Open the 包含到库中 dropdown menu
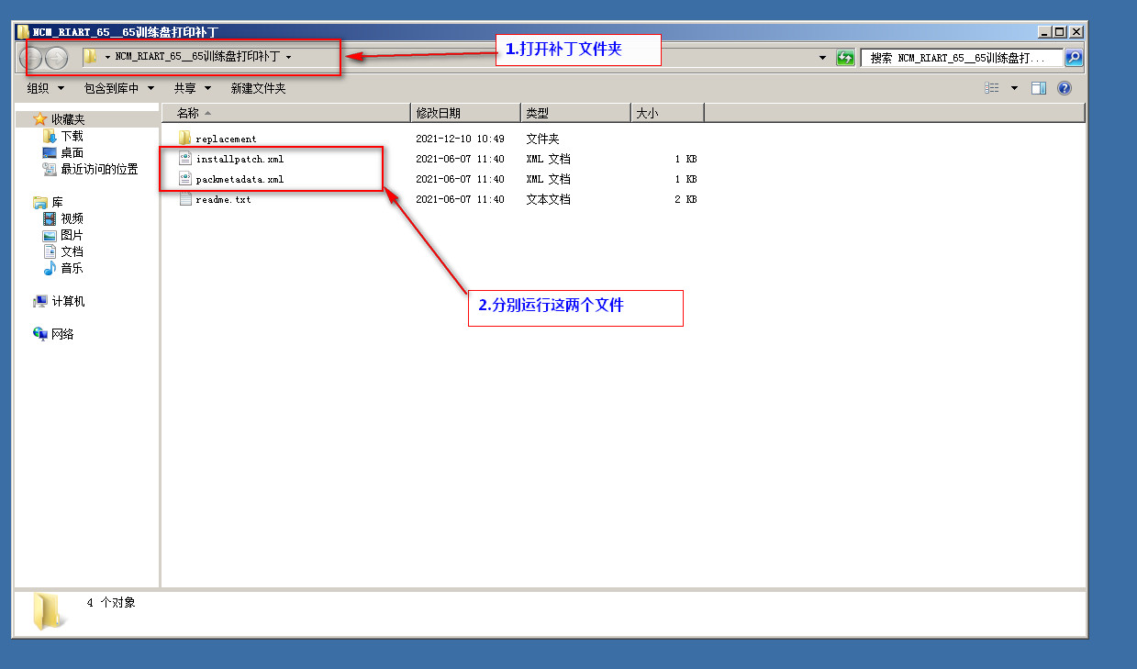This screenshot has height=669, width=1137. point(118,88)
